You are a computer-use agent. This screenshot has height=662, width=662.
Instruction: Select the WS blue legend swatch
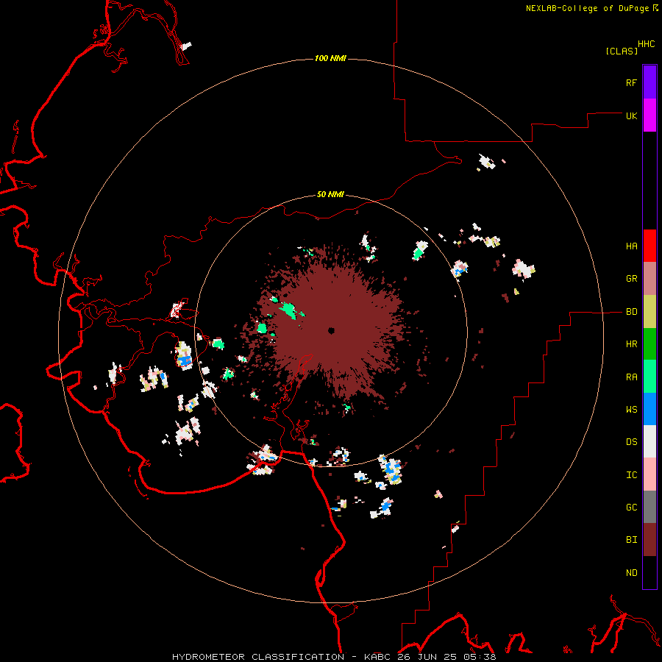[649, 409]
